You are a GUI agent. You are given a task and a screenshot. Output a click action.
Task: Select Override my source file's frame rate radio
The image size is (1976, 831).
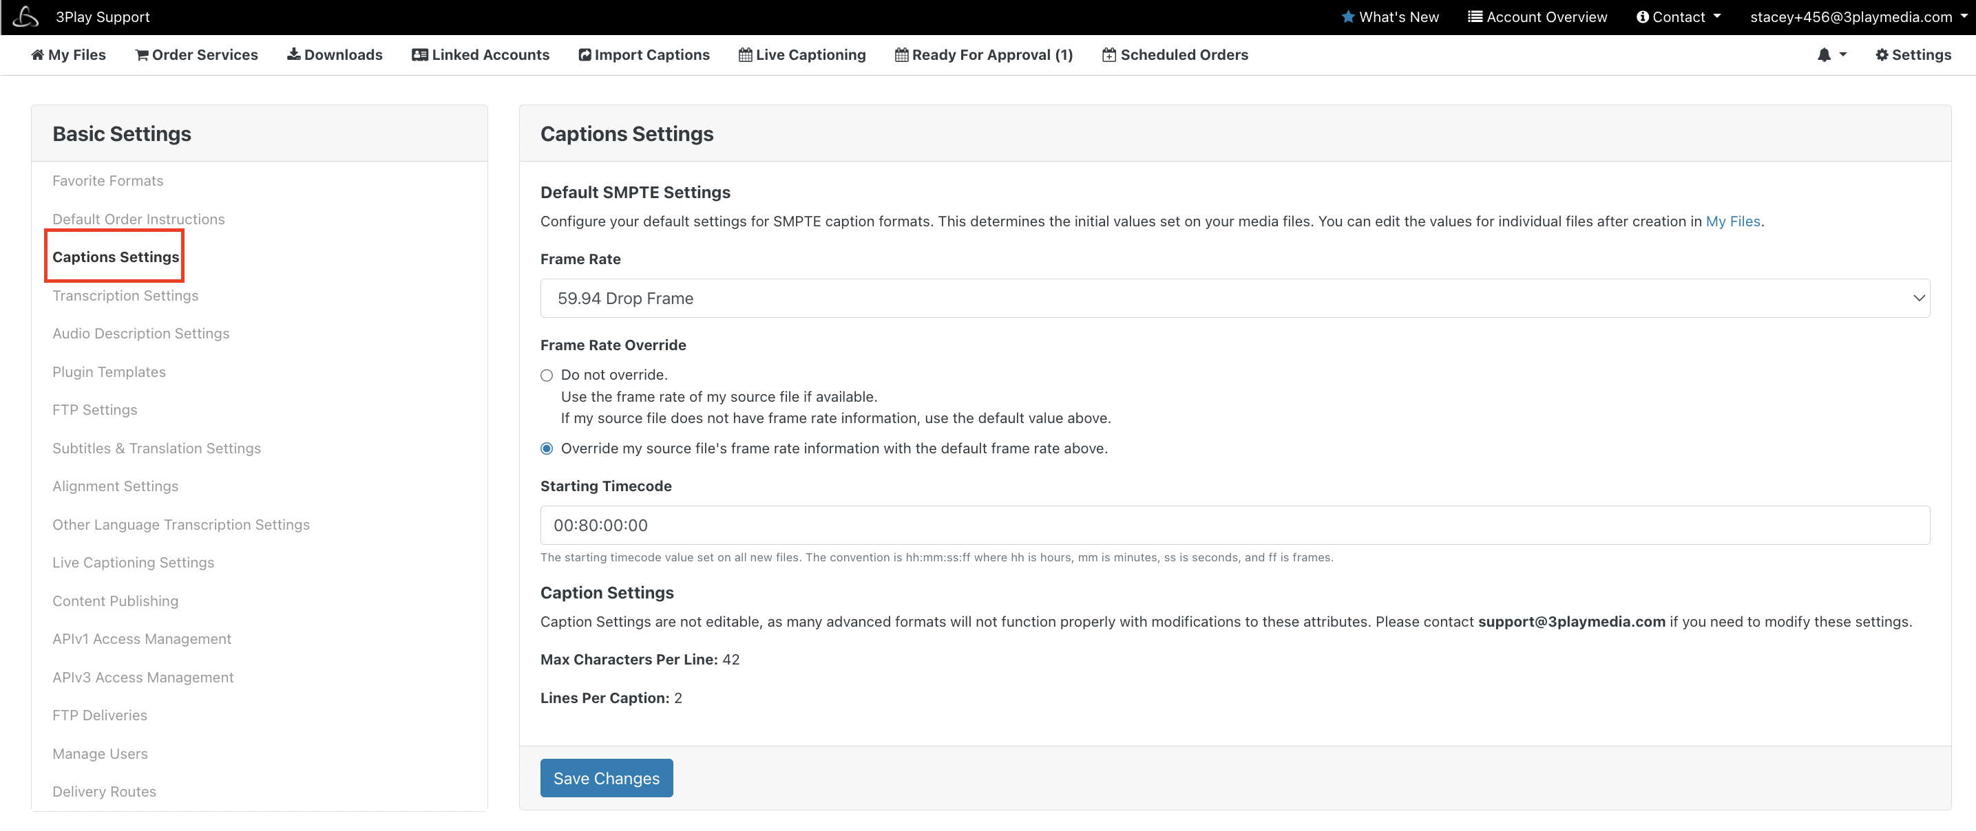pos(546,449)
